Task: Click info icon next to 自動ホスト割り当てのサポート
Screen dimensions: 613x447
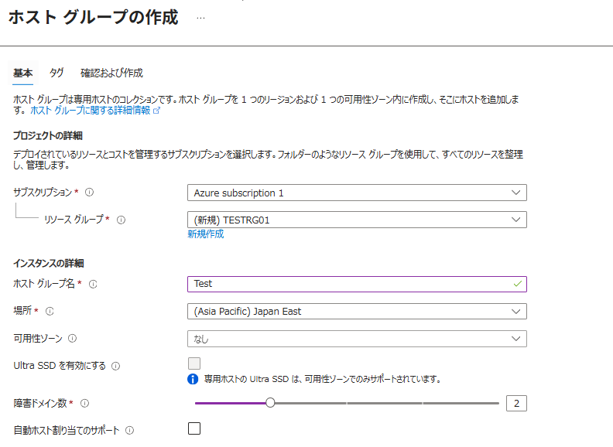Action: [130, 430]
